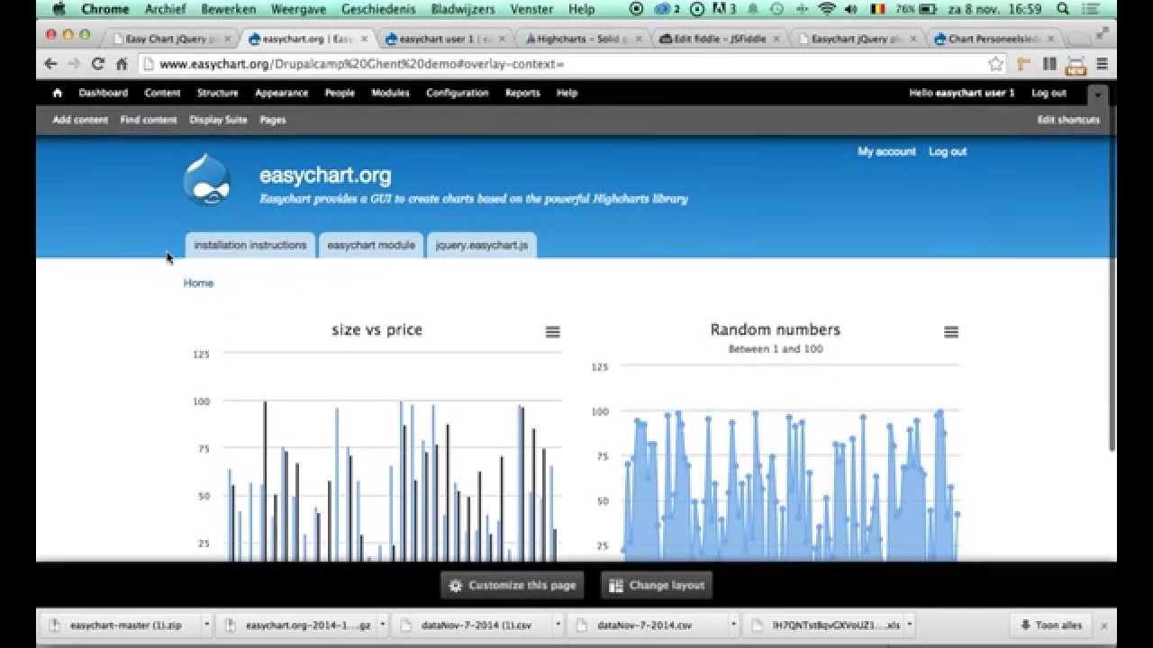Click the orange extension icon beside the star
The height and width of the screenshot is (648, 1153).
[1024, 64]
